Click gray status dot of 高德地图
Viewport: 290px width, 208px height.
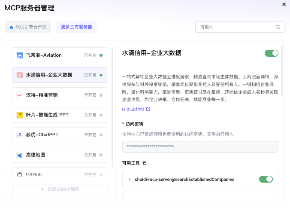(101, 155)
